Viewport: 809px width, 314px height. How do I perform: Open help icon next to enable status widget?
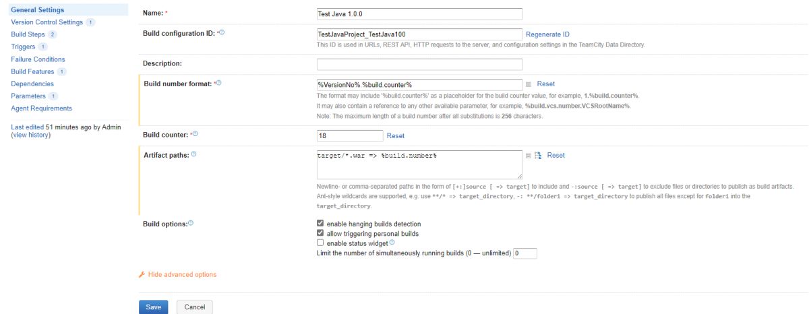(x=392, y=243)
